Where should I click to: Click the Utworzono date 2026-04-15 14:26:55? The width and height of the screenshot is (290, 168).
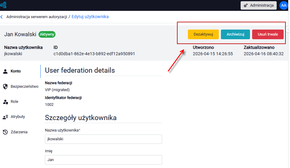[x=213, y=54]
